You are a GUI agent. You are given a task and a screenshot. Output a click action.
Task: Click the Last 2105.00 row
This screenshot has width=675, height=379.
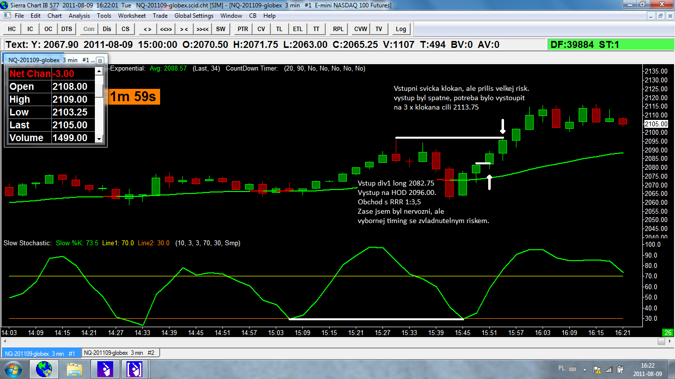[51, 125]
